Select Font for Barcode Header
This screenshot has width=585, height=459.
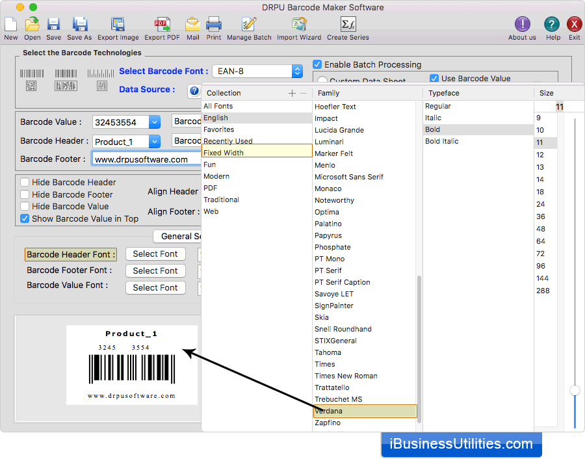click(x=155, y=254)
